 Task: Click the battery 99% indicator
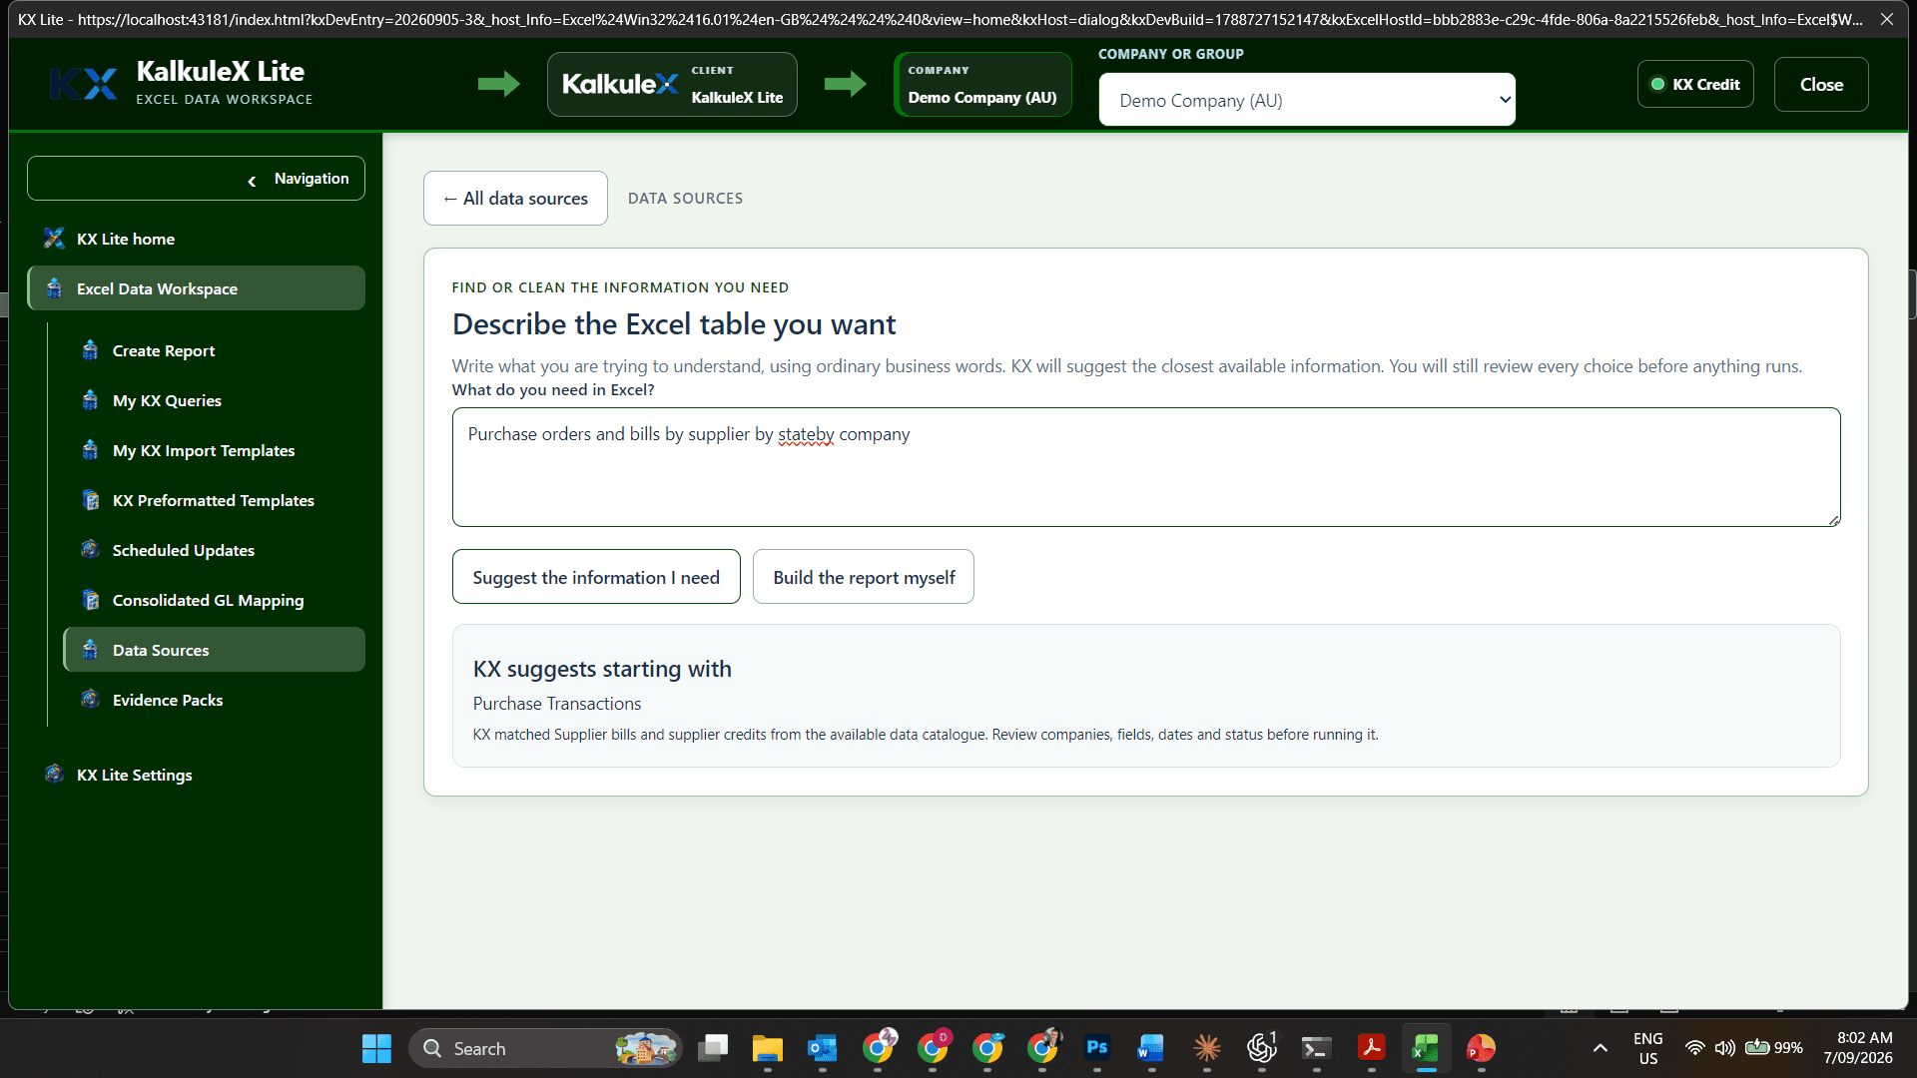pos(1774,1048)
